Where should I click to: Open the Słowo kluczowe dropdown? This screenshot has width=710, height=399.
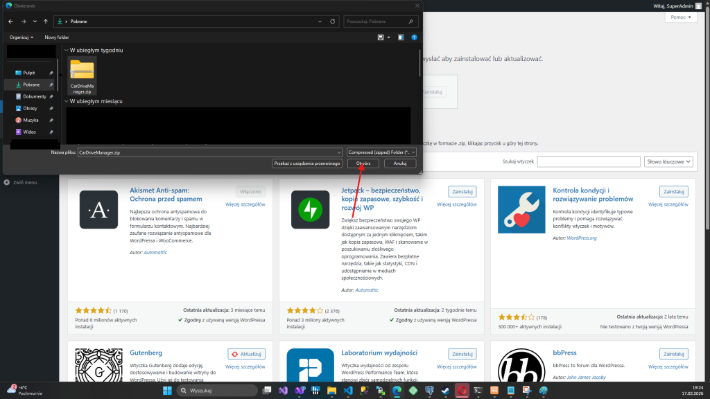668,161
